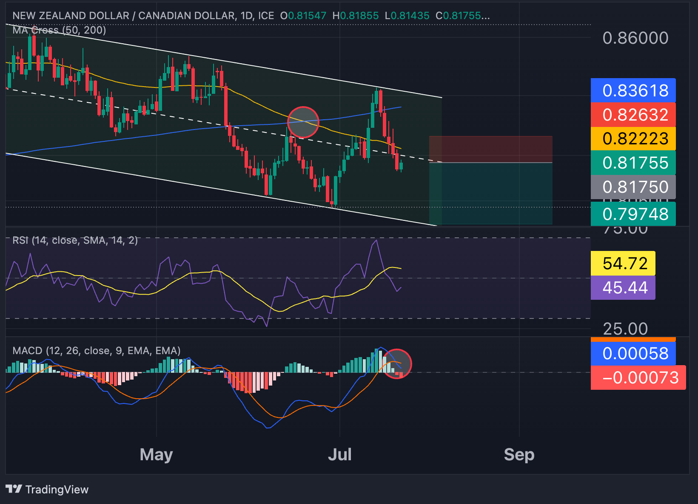Click the purple 45.44 RSI value label
Screen dimensions: 698x504
623,288
